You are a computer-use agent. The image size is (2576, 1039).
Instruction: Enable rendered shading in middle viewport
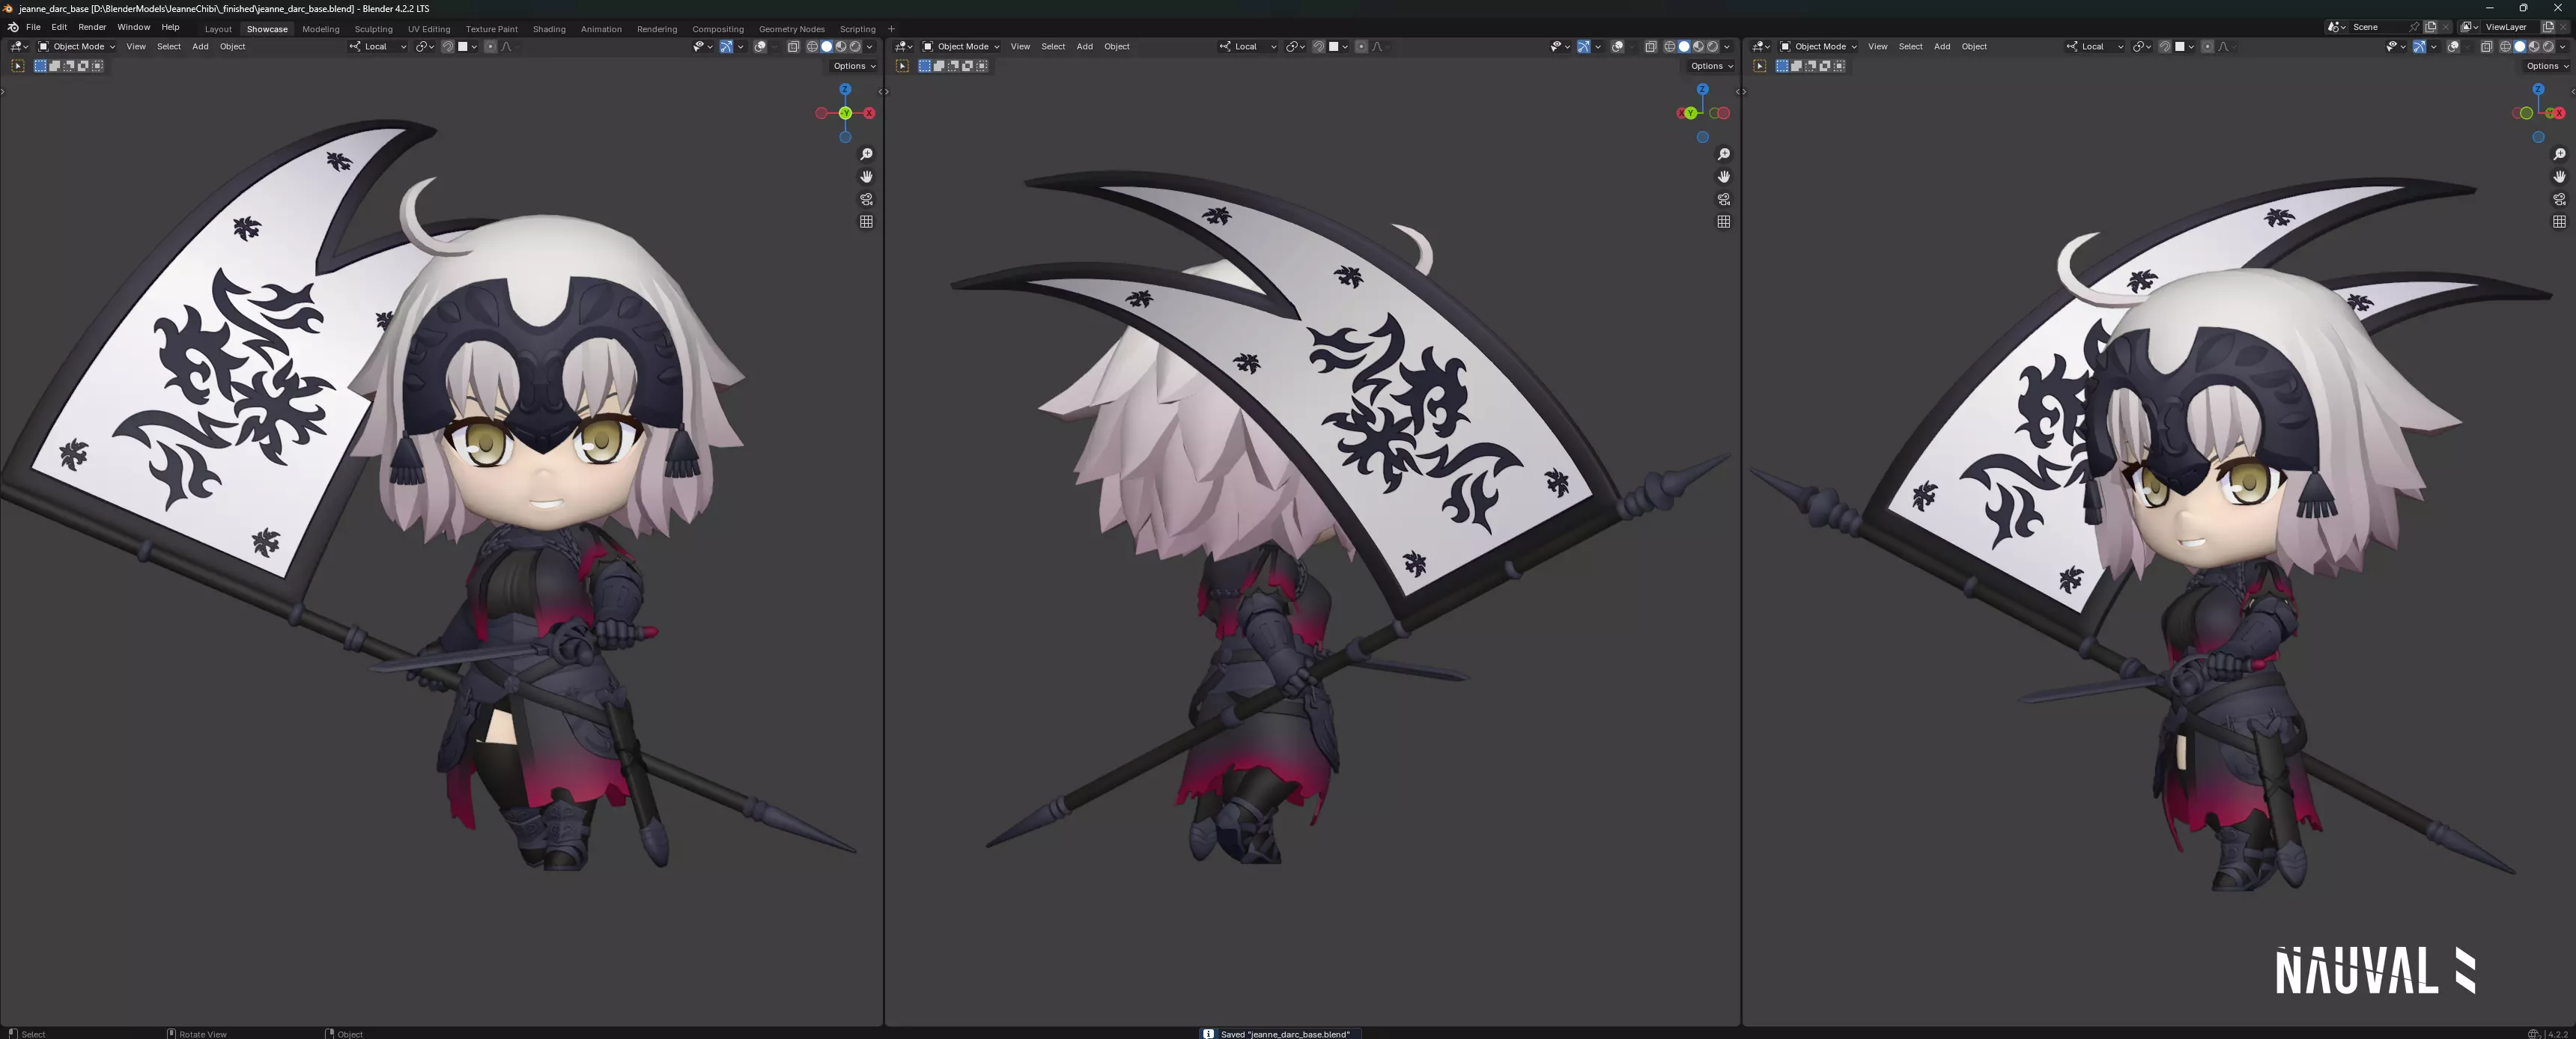[1712, 47]
